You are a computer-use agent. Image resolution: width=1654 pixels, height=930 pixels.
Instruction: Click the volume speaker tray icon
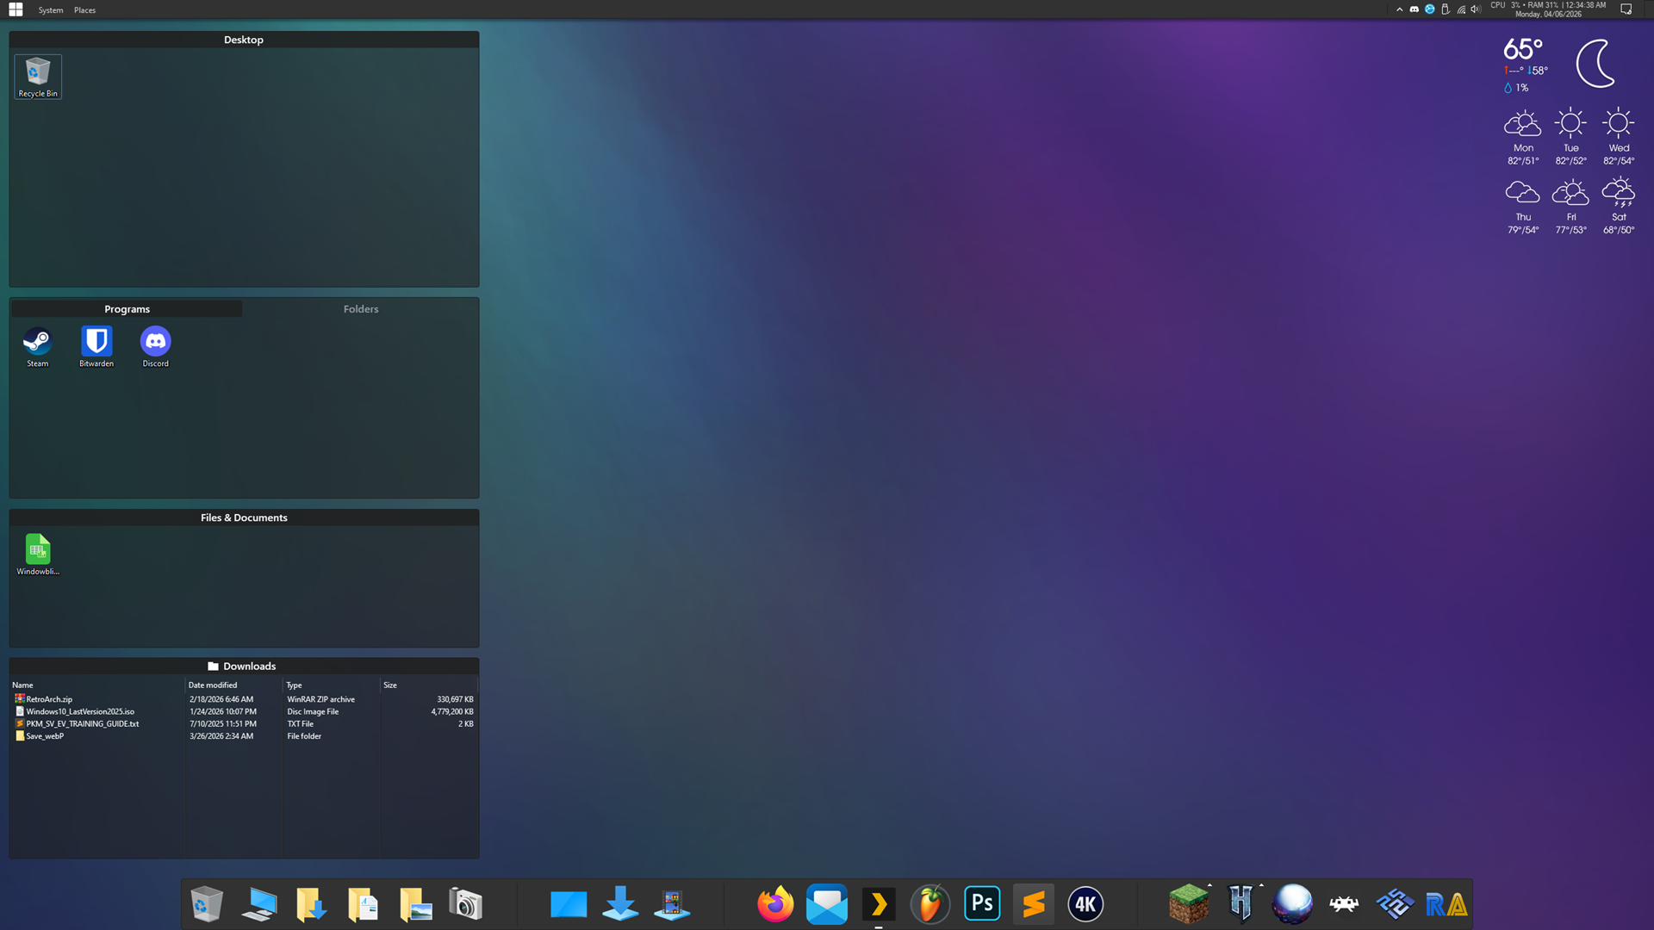click(1475, 9)
